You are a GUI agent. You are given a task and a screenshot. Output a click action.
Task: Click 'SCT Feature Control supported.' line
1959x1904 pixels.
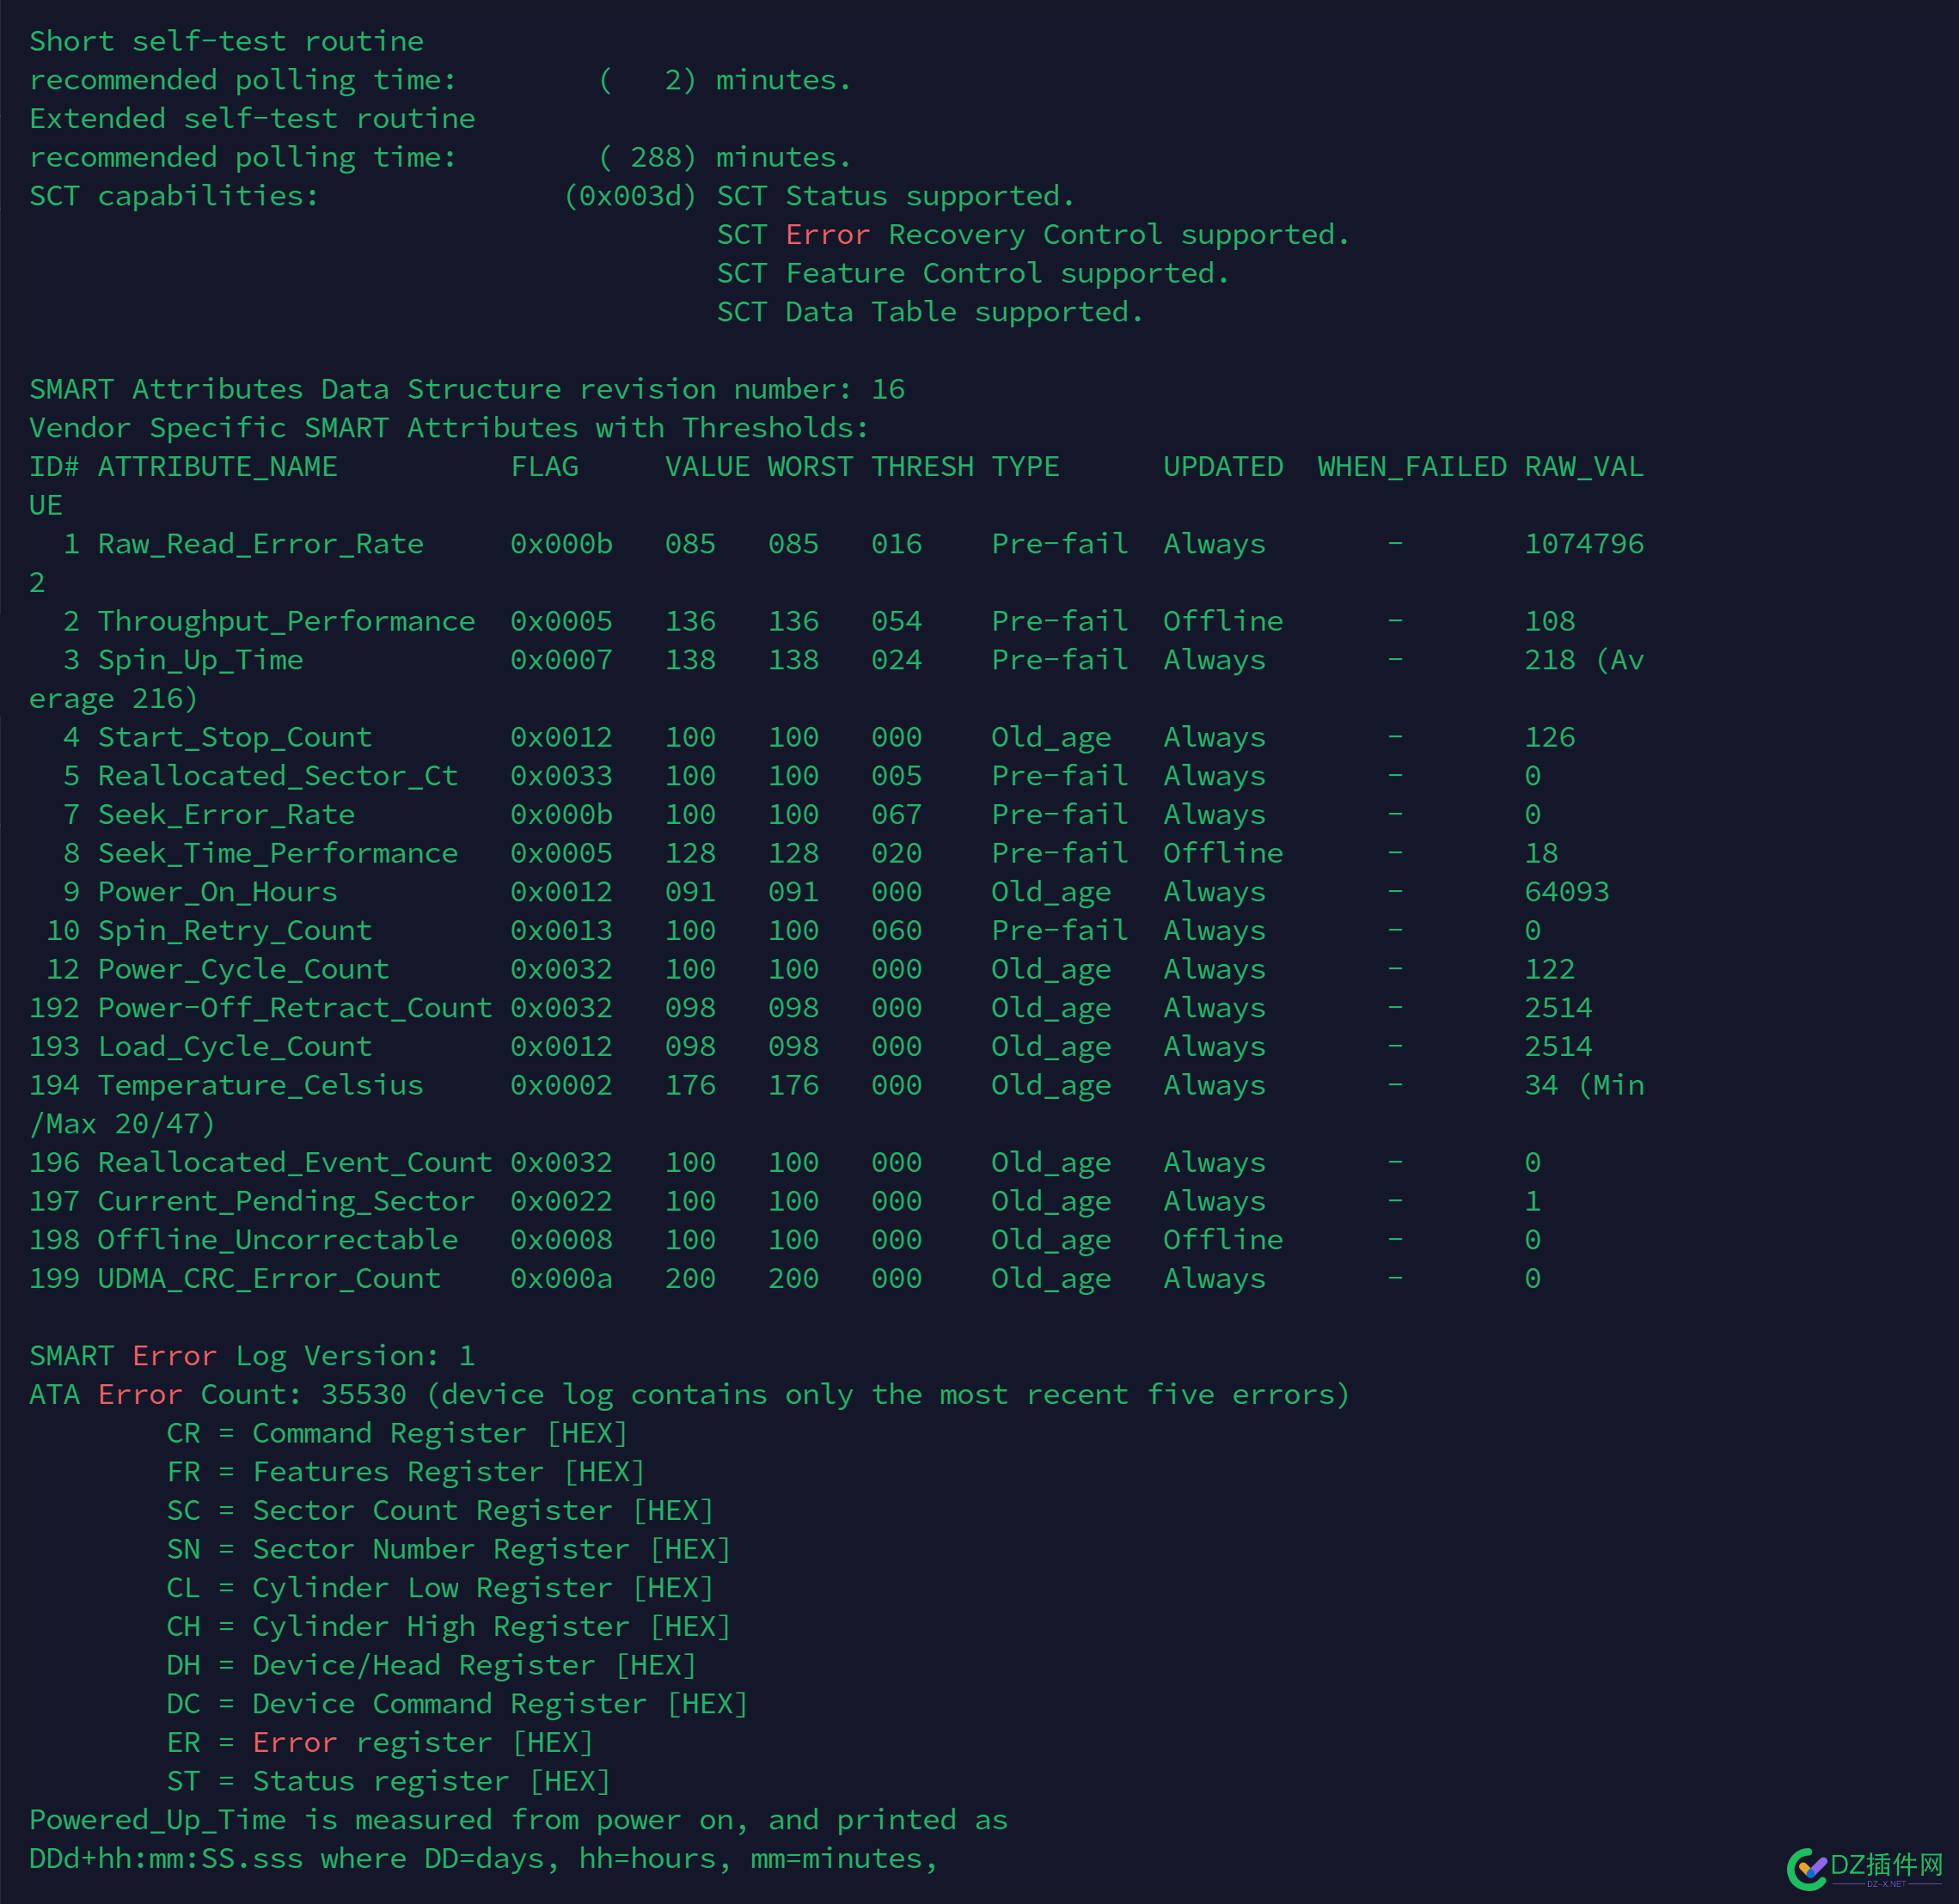pos(974,274)
